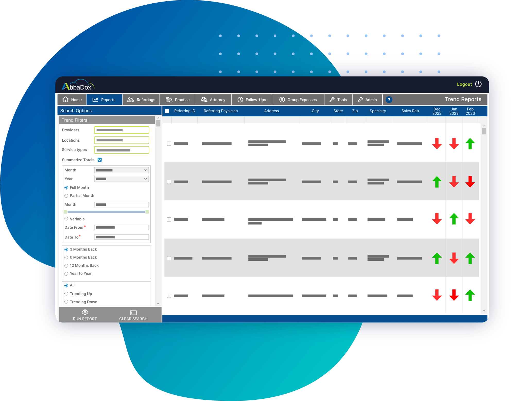
Task: Check the second table row checkbox
Action: tap(169, 182)
